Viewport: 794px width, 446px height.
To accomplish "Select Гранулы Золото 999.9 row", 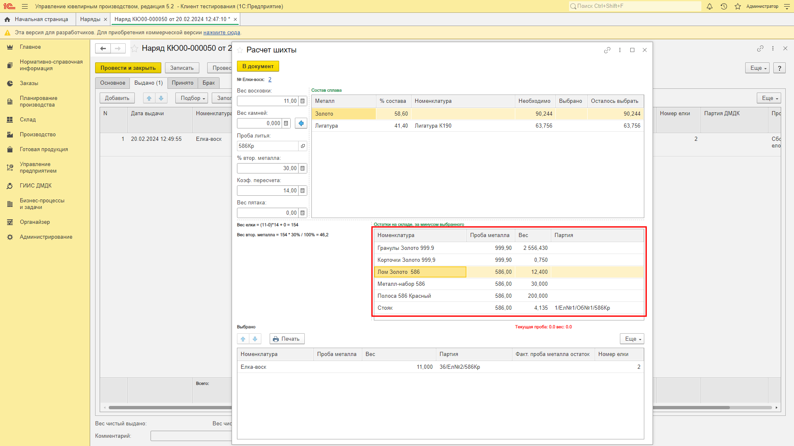I will tap(509, 248).
